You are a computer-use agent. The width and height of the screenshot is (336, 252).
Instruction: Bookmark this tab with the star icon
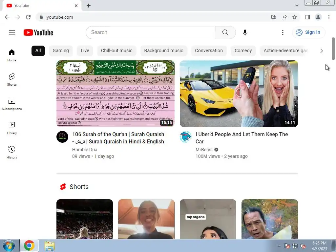[x=295, y=17]
